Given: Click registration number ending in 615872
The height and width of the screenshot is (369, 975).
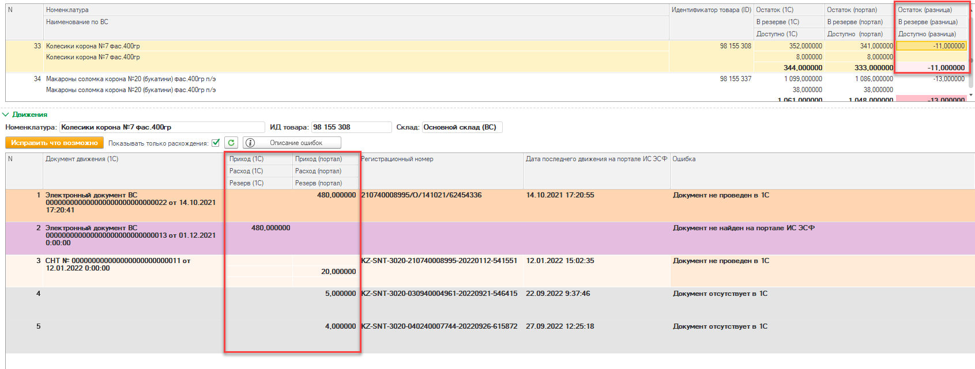Looking at the screenshot, I should 439,326.
